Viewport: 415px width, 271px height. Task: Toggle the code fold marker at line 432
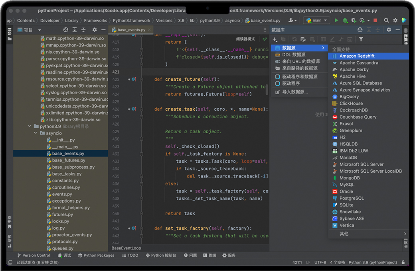141,154
